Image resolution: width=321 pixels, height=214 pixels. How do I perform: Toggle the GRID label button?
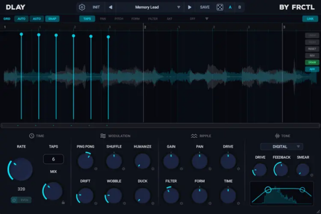7,19
